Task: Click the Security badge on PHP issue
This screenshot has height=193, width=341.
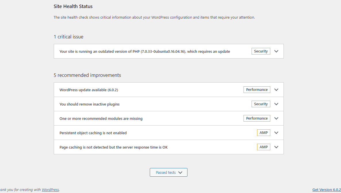Action: (261, 51)
